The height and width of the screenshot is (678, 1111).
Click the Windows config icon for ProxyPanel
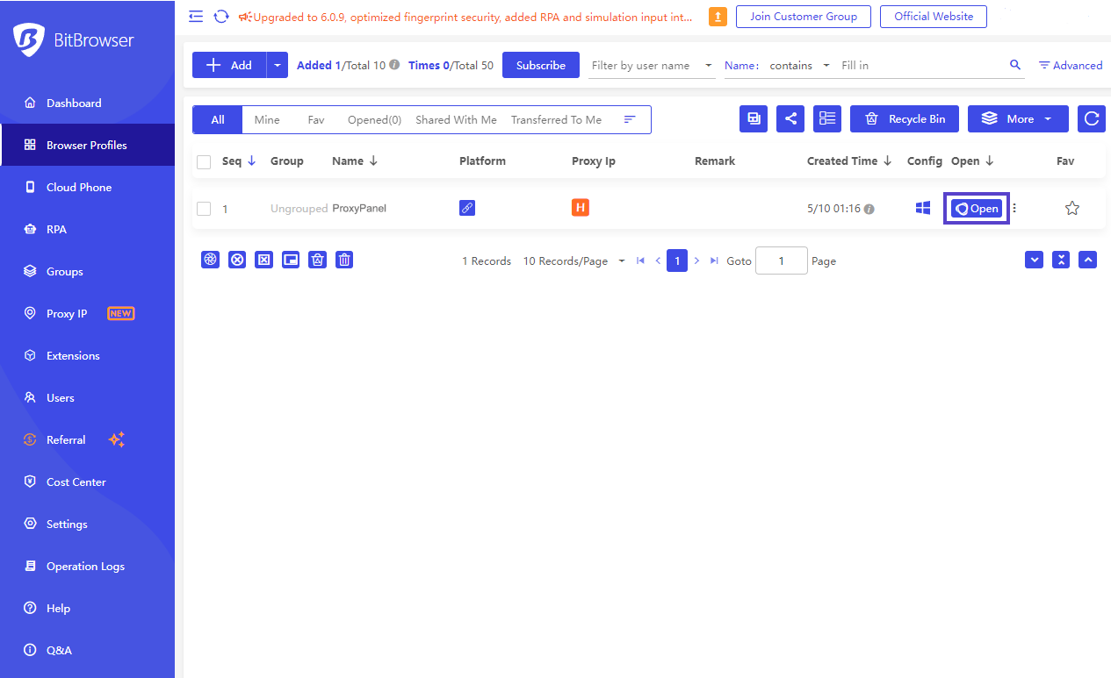923,208
